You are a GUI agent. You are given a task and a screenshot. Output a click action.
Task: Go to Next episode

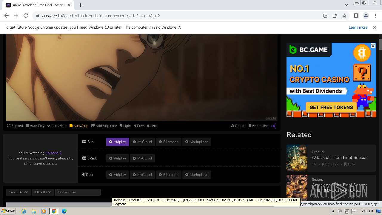152,126
